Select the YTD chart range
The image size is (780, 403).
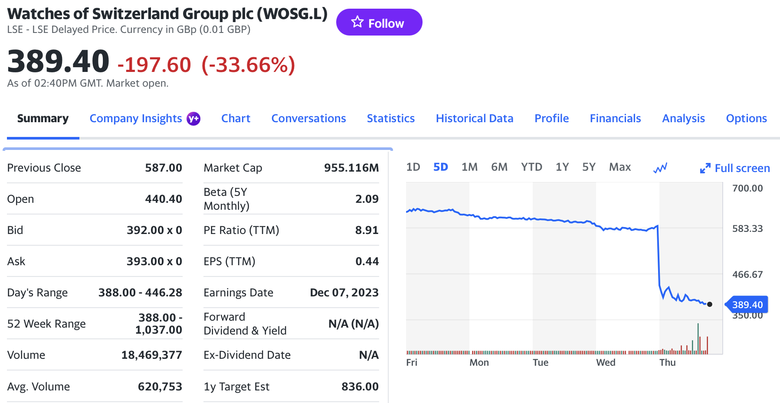point(531,167)
